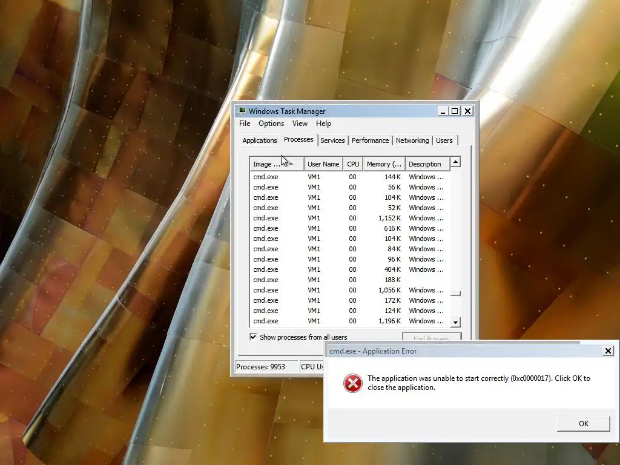Click the Processes: 9953 status bar entry

pyautogui.click(x=266, y=366)
